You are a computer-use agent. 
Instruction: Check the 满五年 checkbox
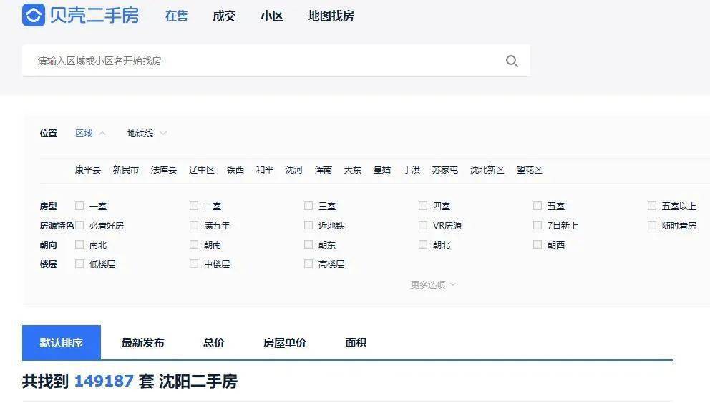194,225
